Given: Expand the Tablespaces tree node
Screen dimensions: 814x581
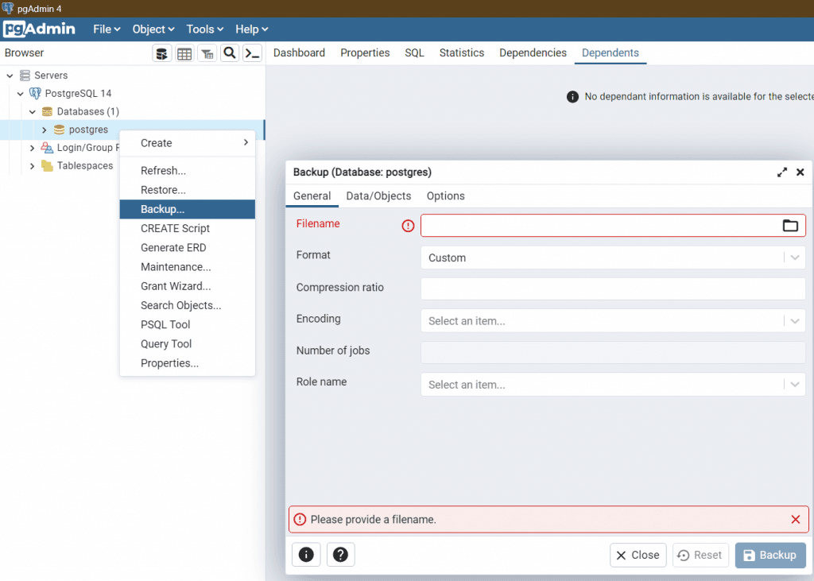Looking at the screenshot, I should (x=33, y=166).
